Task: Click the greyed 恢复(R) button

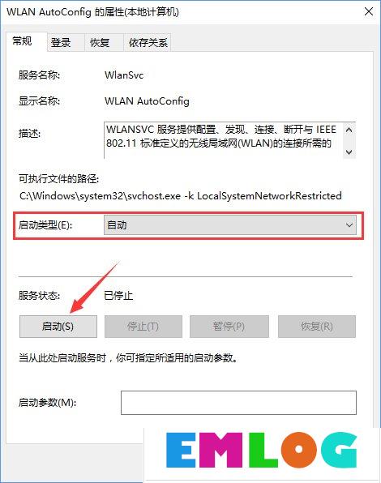Action: pyautogui.click(x=317, y=327)
